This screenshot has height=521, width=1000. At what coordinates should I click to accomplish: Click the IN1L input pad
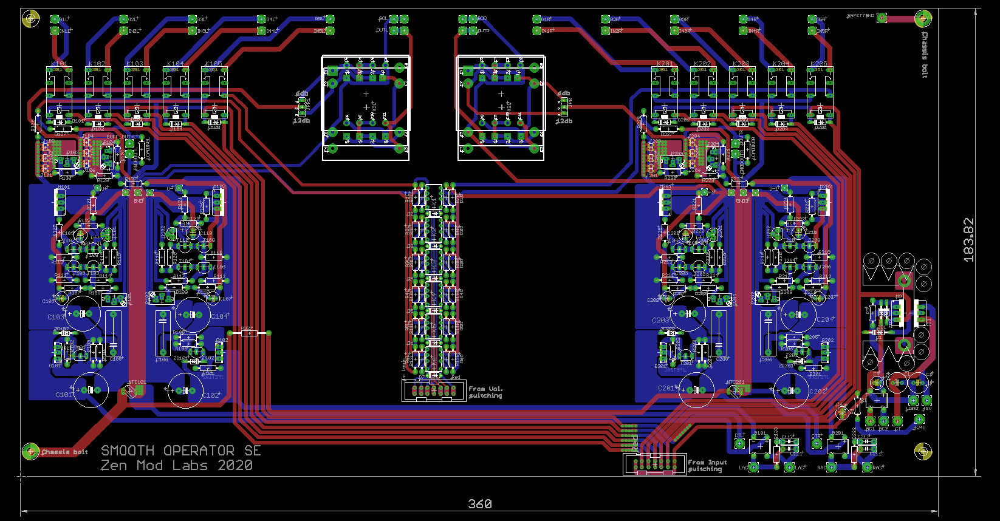pyautogui.click(x=55, y=30)
